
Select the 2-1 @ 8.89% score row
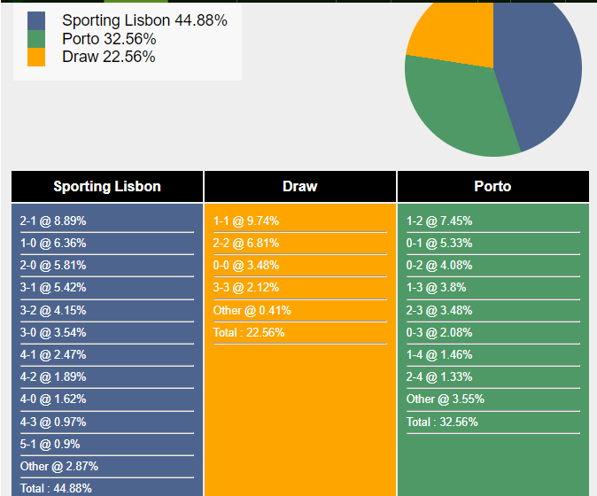[x=53, y=221]
